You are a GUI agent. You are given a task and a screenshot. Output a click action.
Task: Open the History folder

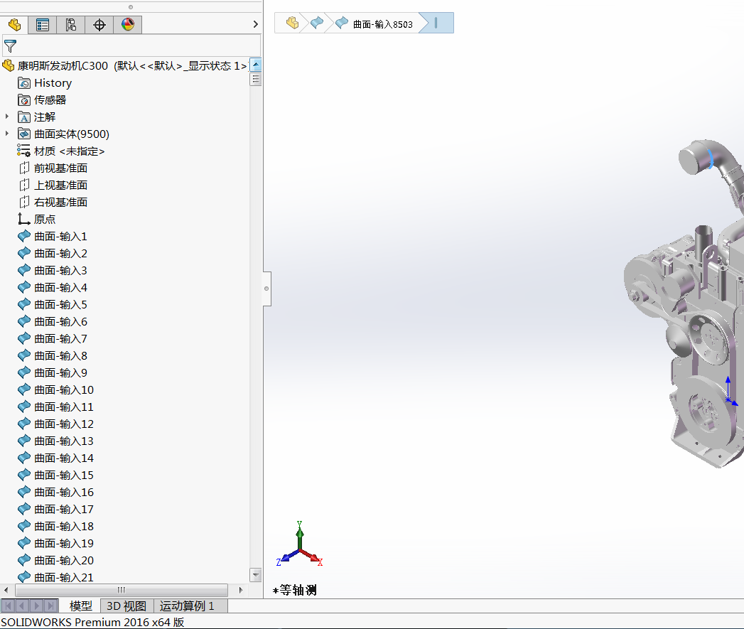(45, 83)
